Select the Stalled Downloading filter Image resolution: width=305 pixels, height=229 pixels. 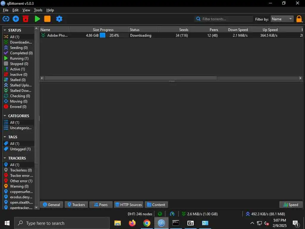[x=18, y=91]
